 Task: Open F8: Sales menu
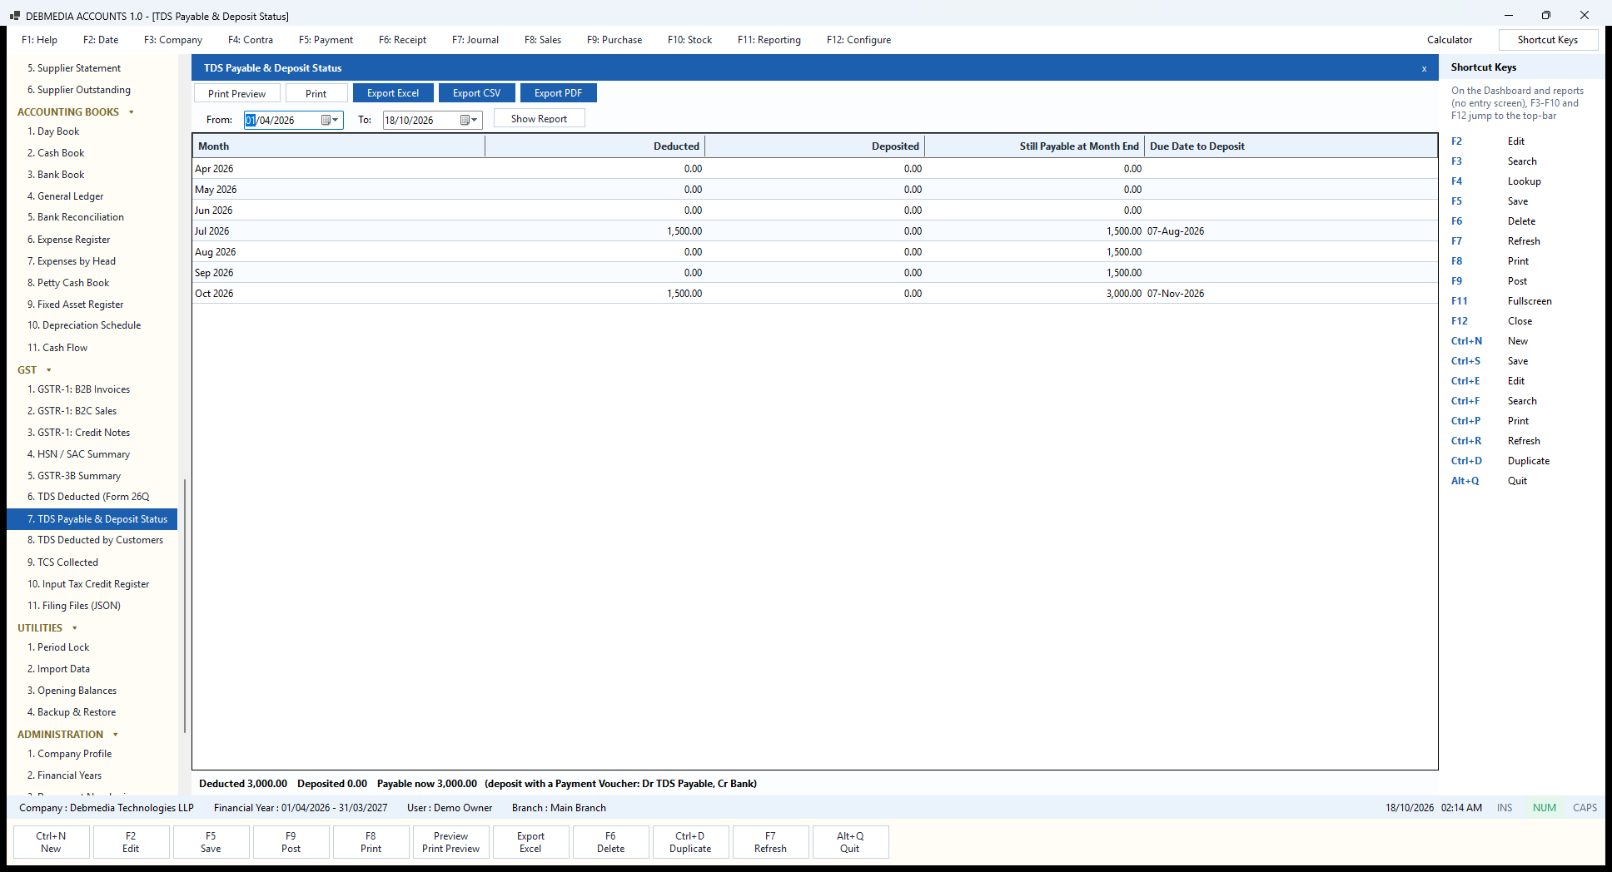(x=543, y=40)
